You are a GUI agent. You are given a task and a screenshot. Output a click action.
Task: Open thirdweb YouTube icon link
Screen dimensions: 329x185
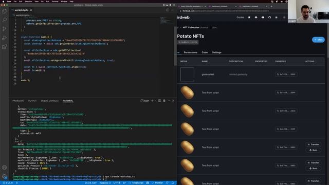(x=263, y=17)
